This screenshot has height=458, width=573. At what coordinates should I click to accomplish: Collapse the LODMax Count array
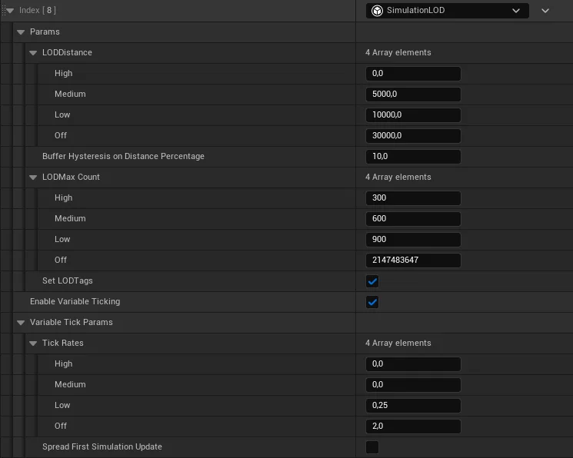tap(33, 178)
